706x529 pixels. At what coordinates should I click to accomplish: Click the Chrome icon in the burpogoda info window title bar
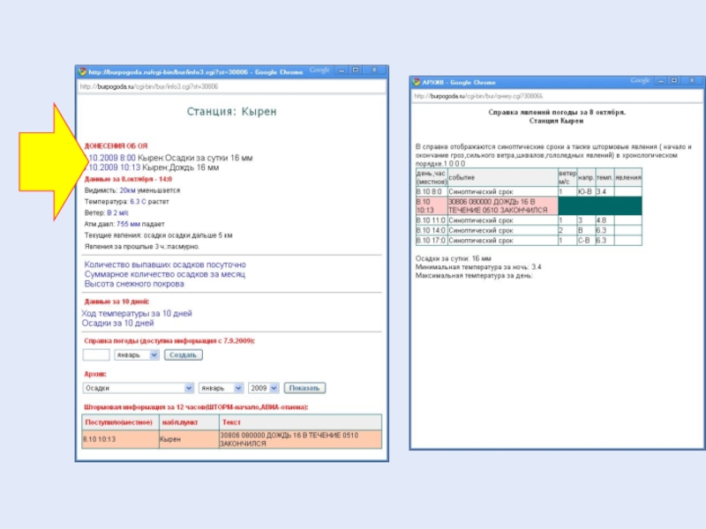click(82, 71)
